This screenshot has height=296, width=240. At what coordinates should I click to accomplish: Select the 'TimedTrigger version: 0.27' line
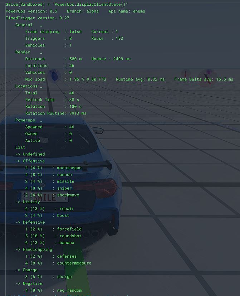pyautogui.click(x=37, y=18)
